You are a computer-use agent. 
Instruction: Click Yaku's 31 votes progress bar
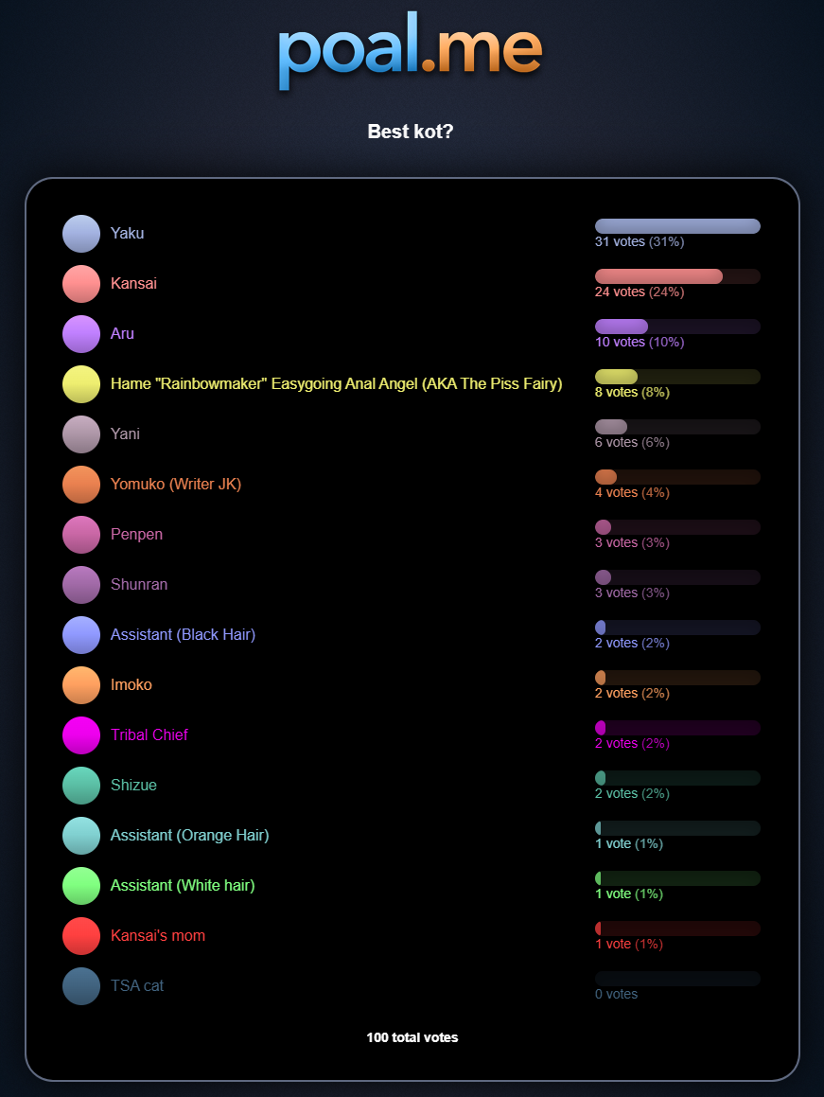click(x=677, y=226)
